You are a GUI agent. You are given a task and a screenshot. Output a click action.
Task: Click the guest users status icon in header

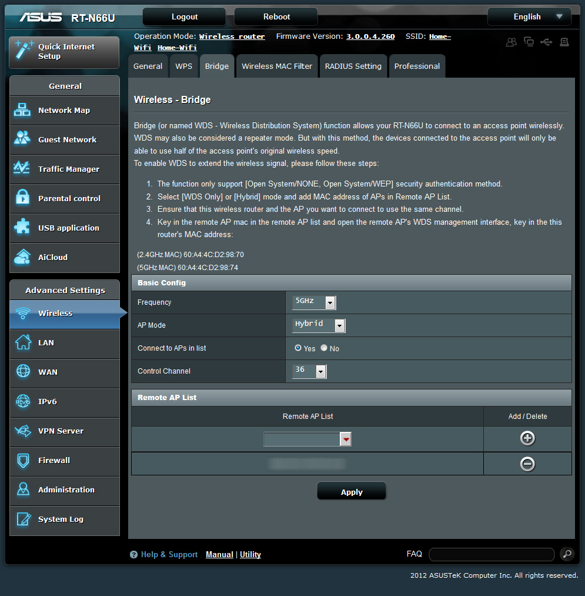point(512,42)
